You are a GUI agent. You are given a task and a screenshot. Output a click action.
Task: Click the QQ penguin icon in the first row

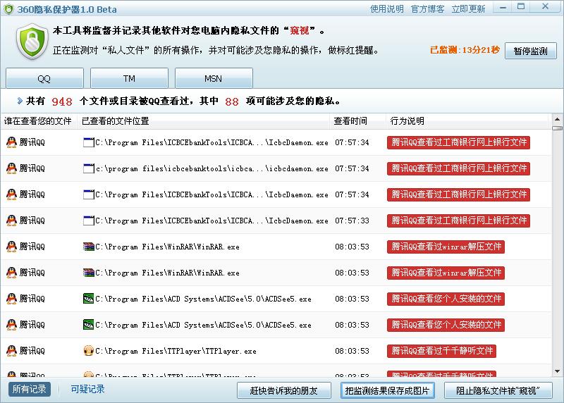point(11,142)
